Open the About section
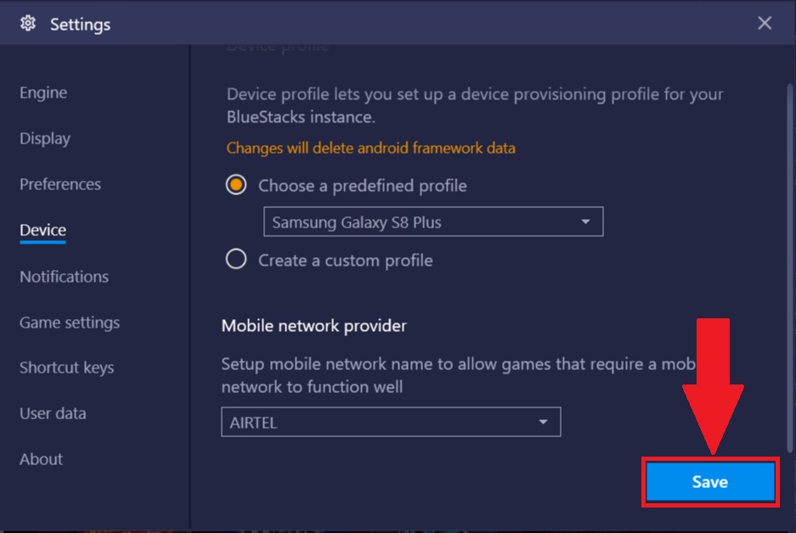 click(41, 459)
